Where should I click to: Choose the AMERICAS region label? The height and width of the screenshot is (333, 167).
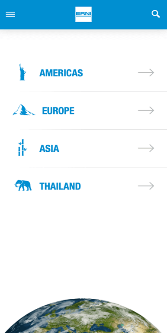[61, 73]
